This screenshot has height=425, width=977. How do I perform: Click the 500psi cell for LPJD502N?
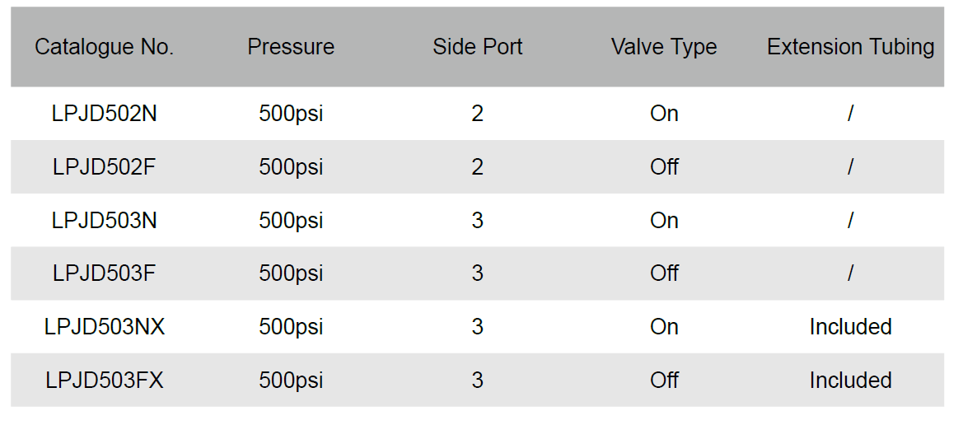tap(291, 114)
